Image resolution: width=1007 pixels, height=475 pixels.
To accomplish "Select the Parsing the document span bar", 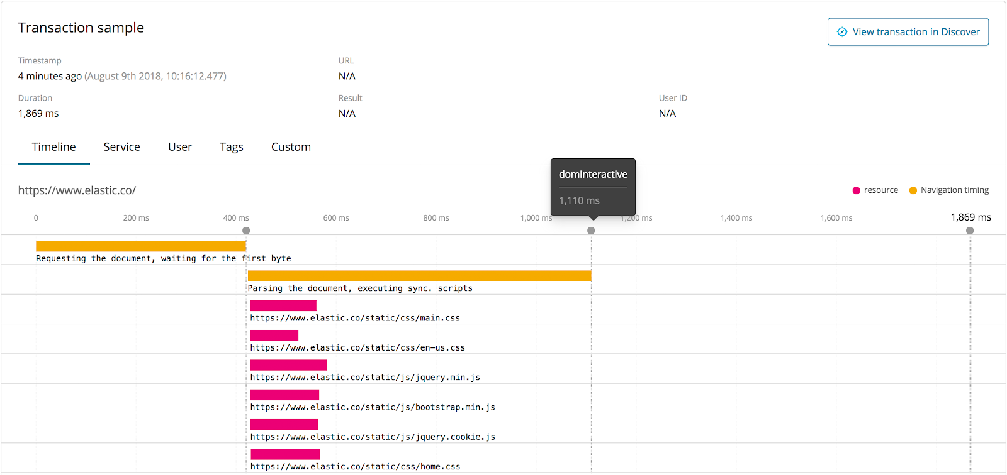I will (419, 276).
